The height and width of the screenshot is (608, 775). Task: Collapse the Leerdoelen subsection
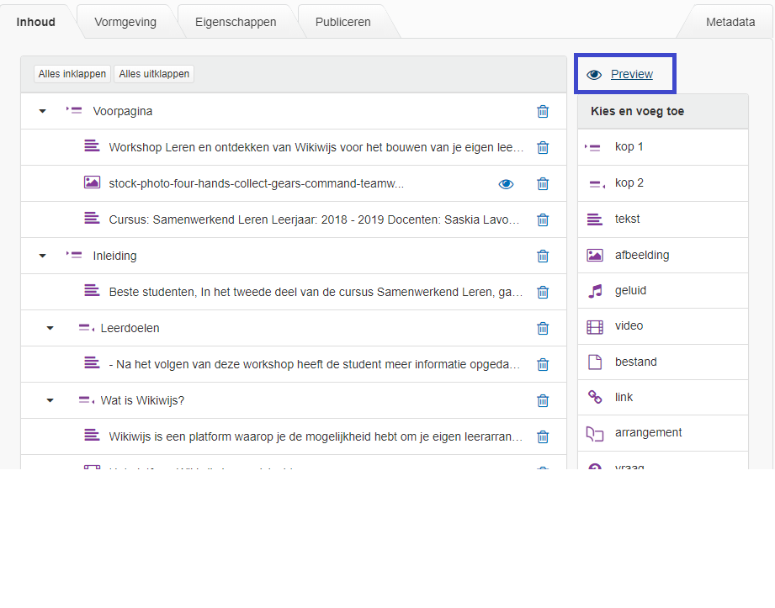point(50,328)
